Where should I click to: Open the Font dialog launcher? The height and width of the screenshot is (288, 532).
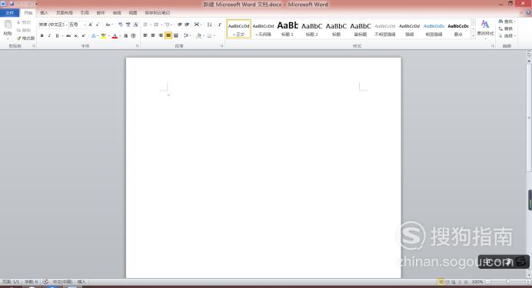(138, 46)
